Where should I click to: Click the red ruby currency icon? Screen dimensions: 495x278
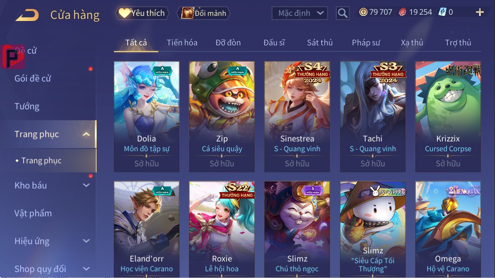[403, 12]
